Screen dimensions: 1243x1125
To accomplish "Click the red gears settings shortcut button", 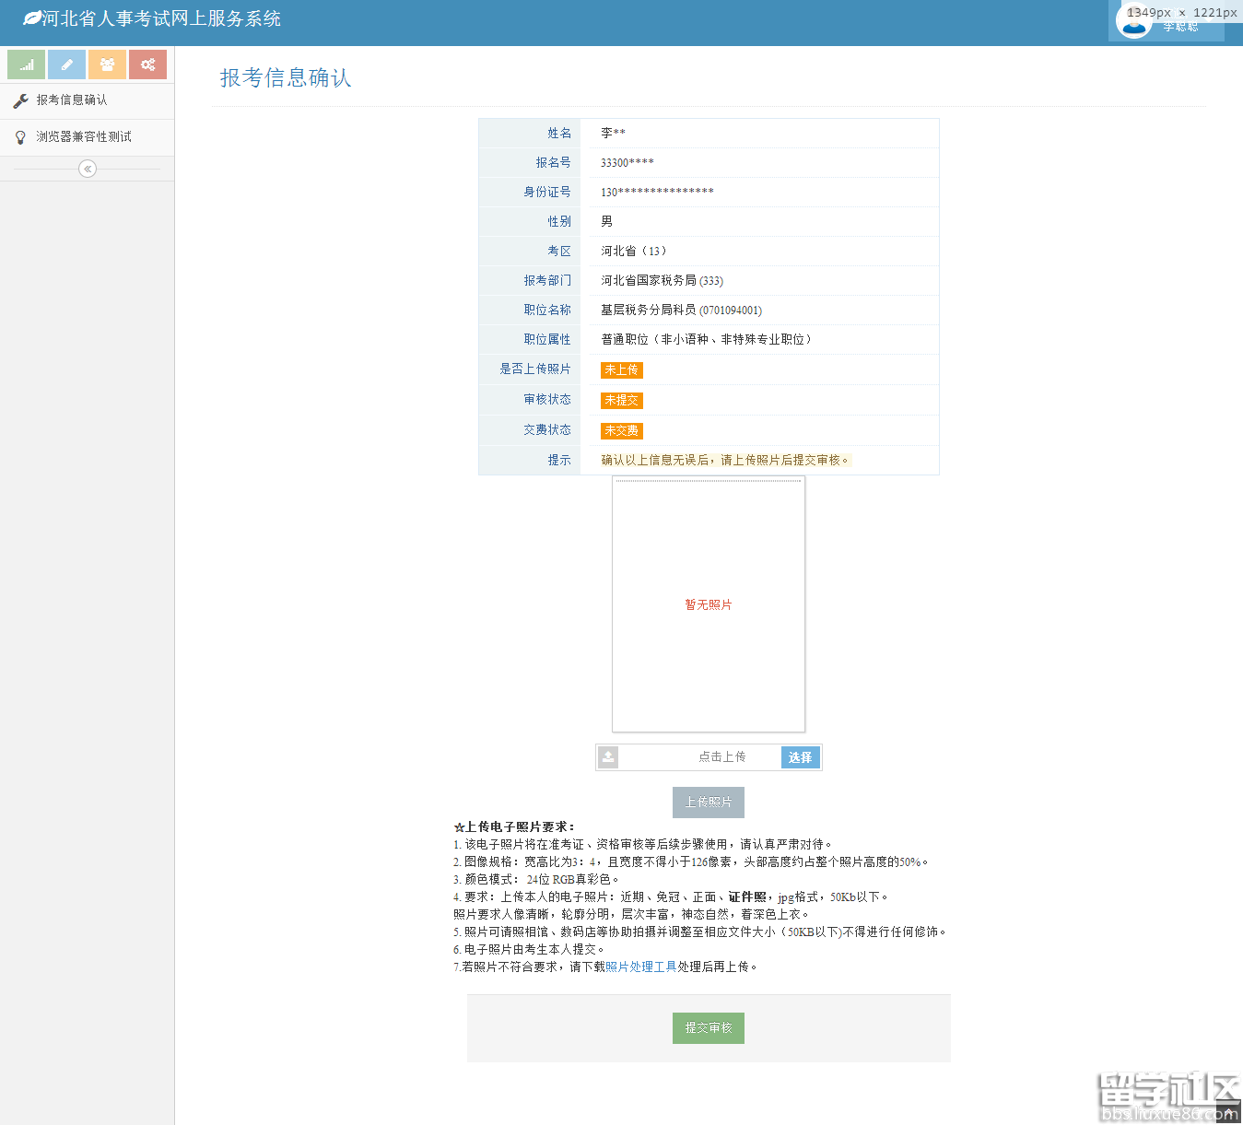I will click(147, 64).
